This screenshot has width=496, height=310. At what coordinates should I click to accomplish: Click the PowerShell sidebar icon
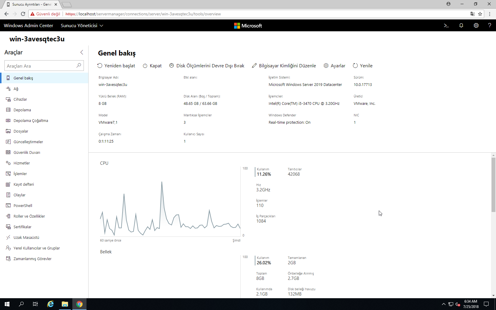coord(8,205)
